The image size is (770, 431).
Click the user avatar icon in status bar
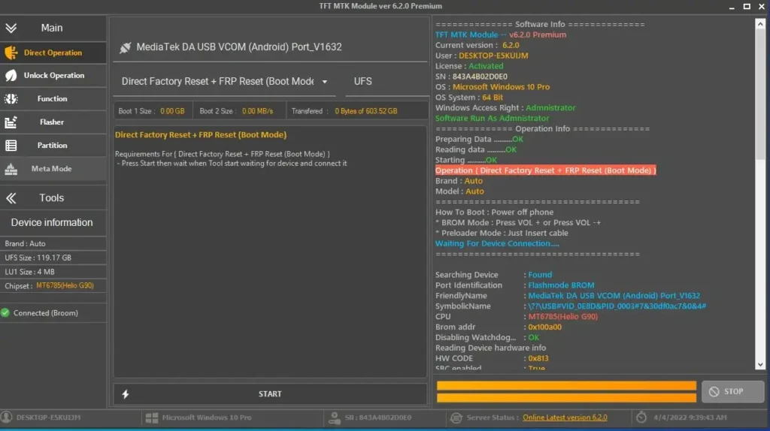point(6,417)
